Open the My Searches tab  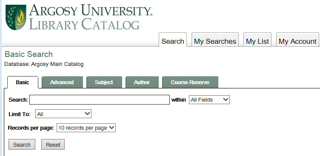[215, 40]
